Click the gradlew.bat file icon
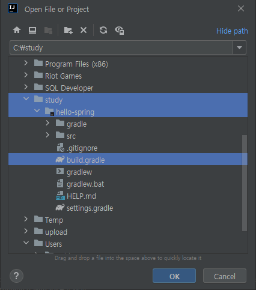 [60, 183]
